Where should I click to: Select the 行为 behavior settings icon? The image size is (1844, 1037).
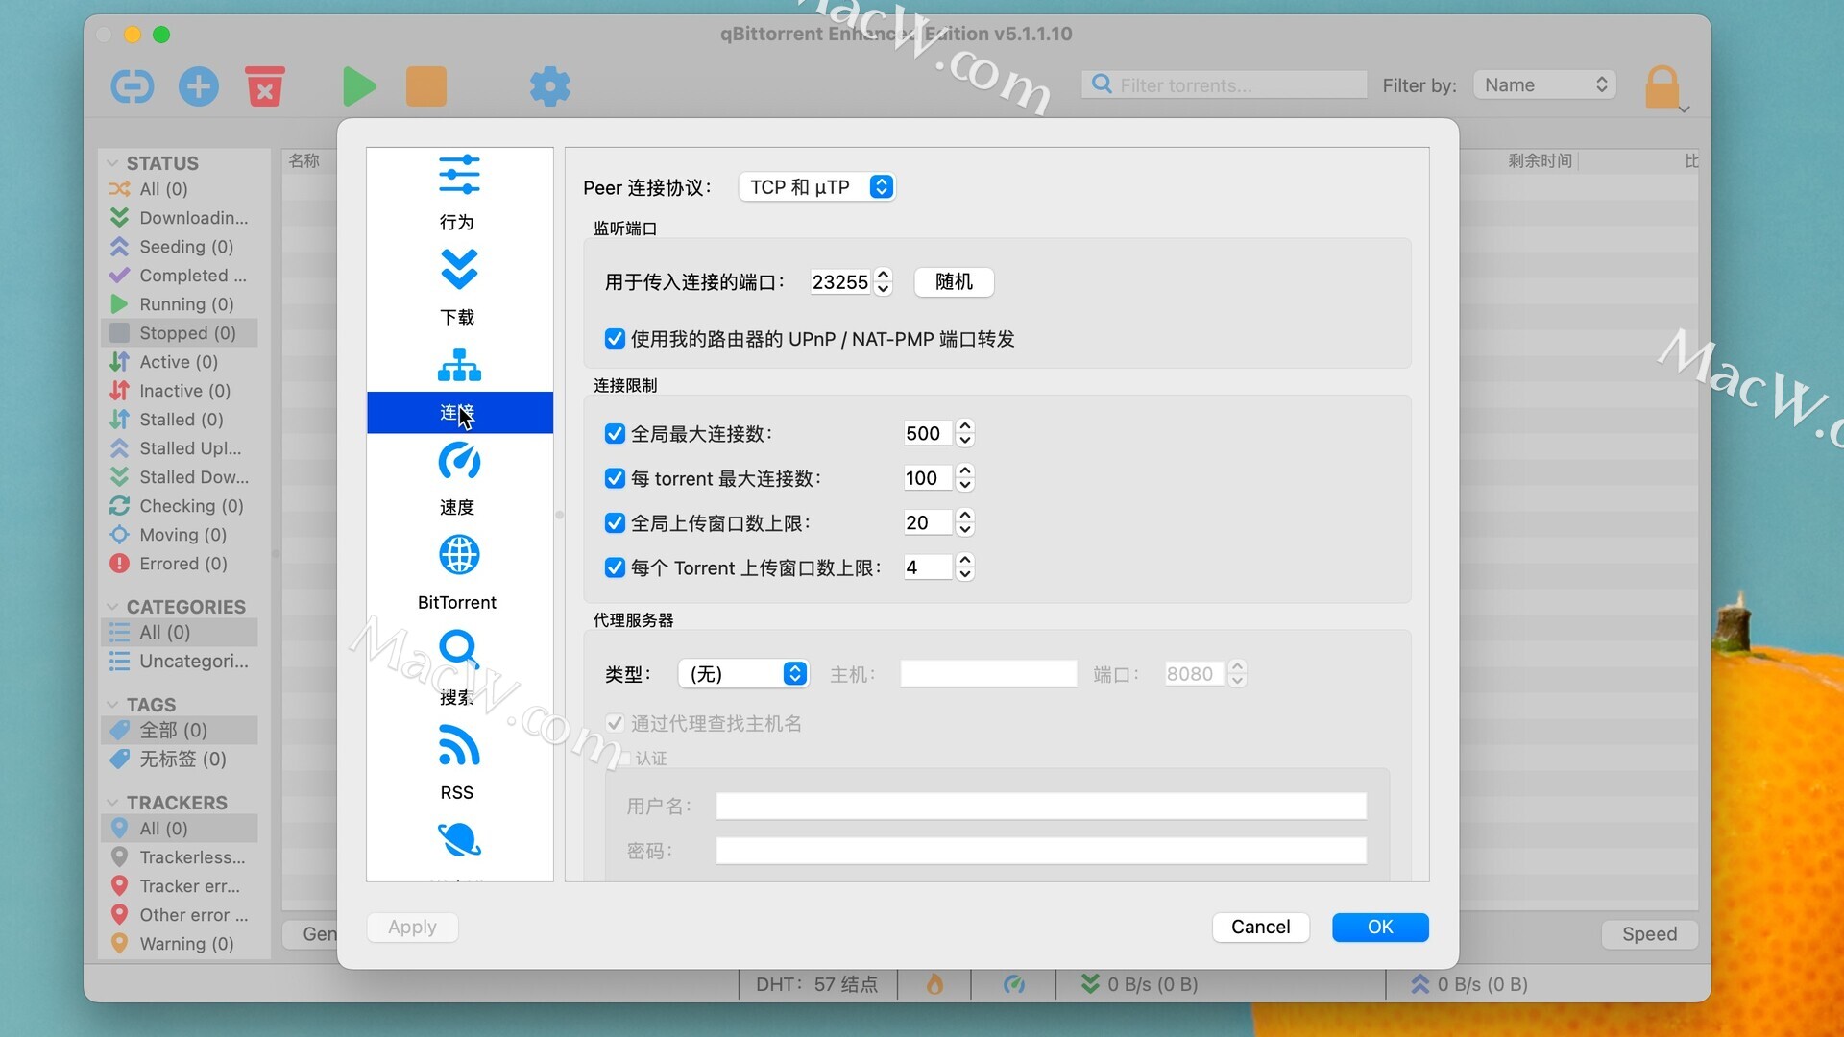(459, 175)
